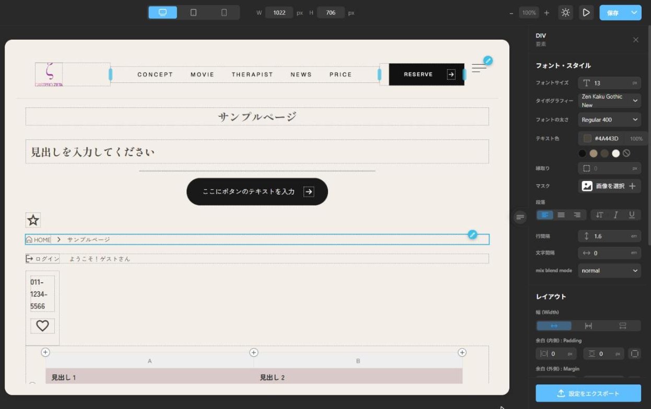The image size is (651, 409).
Task: Open the mix blend mode dropdown
Action: point(609,271)
